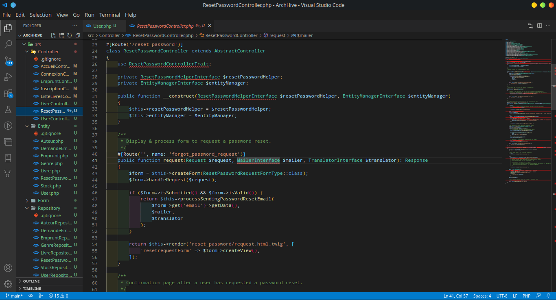Change the PHP language mode in status bar
Screen dimensions: 556x300
pos(526,296)
